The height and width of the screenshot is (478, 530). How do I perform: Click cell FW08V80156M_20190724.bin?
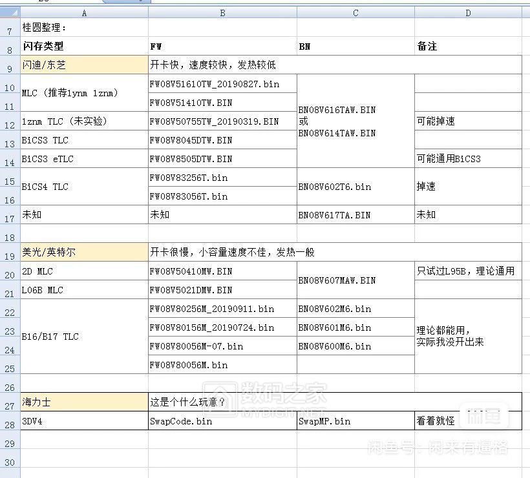pos(222,327)
